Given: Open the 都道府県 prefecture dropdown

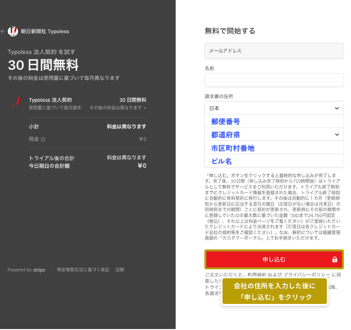Looking at the screenshot, I should pyautogui.click(x=274, y=135).
